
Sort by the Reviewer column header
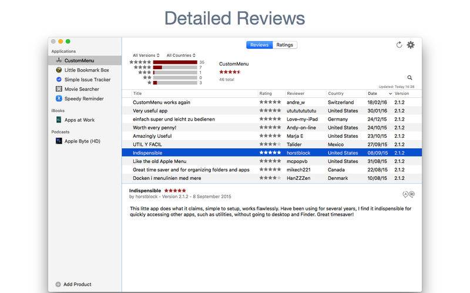[x=296, y=94]
